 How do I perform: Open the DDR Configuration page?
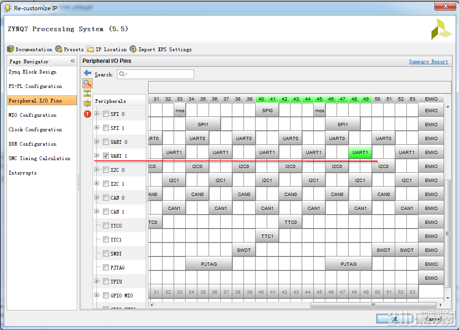(x=33, y=144)
